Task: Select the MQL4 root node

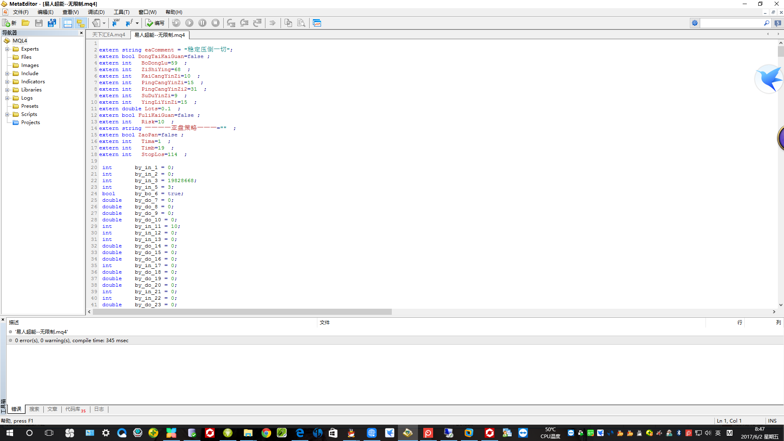Action: point(20,40)
